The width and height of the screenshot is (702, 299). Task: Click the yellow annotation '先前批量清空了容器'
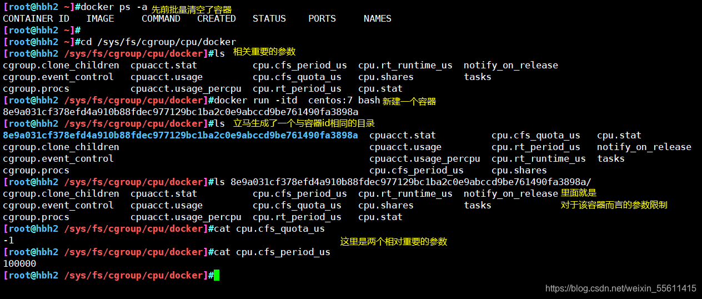pos(192,9)
